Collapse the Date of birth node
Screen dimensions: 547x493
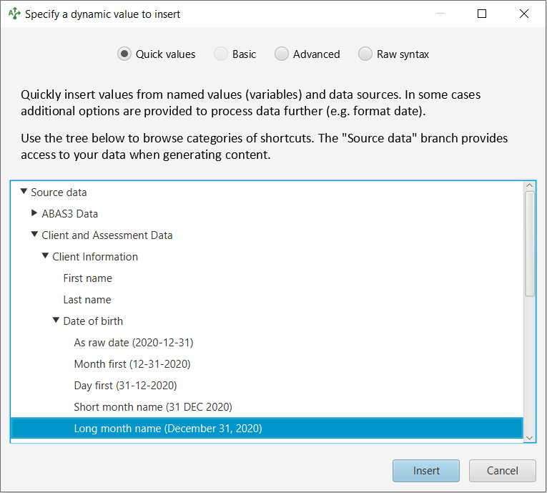click(56, 320)
